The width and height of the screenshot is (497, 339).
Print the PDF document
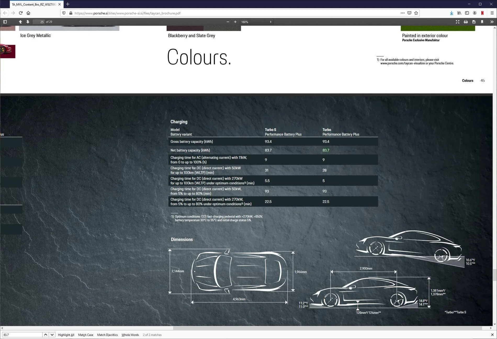[x=466, y=22]
